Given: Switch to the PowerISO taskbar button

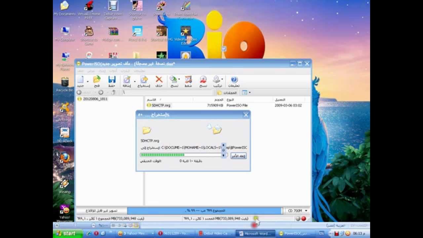Looking at the screenshot, I should click(x=296, y=233).
